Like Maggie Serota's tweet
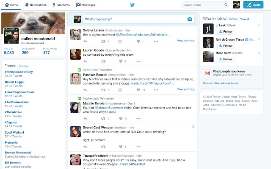 121,118
